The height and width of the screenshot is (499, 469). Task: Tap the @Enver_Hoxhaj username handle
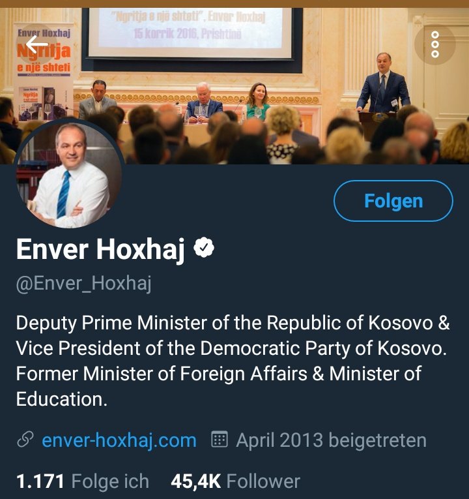pyautogui.click(x=83, y=283)
